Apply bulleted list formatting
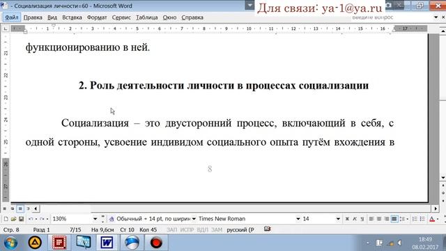 [422, 219]
